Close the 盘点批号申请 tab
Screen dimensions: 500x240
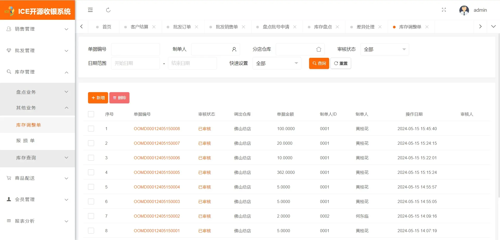[x=295, y=27]
